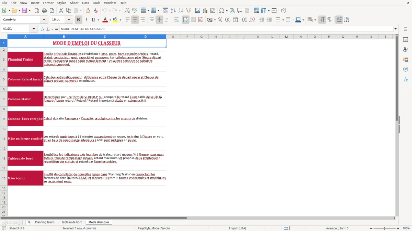Viewport: 412px width, 231px height.
Task: Click the zoom in plus button
Action: [398, 228]
